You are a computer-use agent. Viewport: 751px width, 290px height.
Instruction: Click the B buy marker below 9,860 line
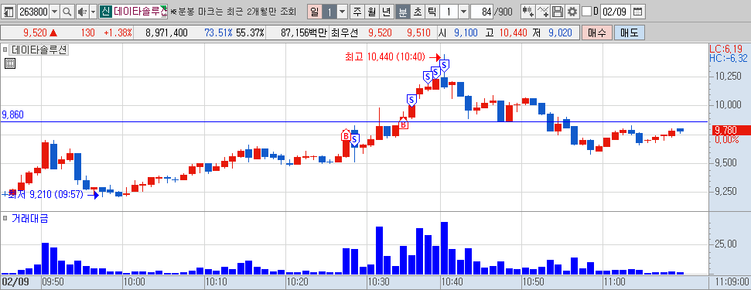coord(404,124)
